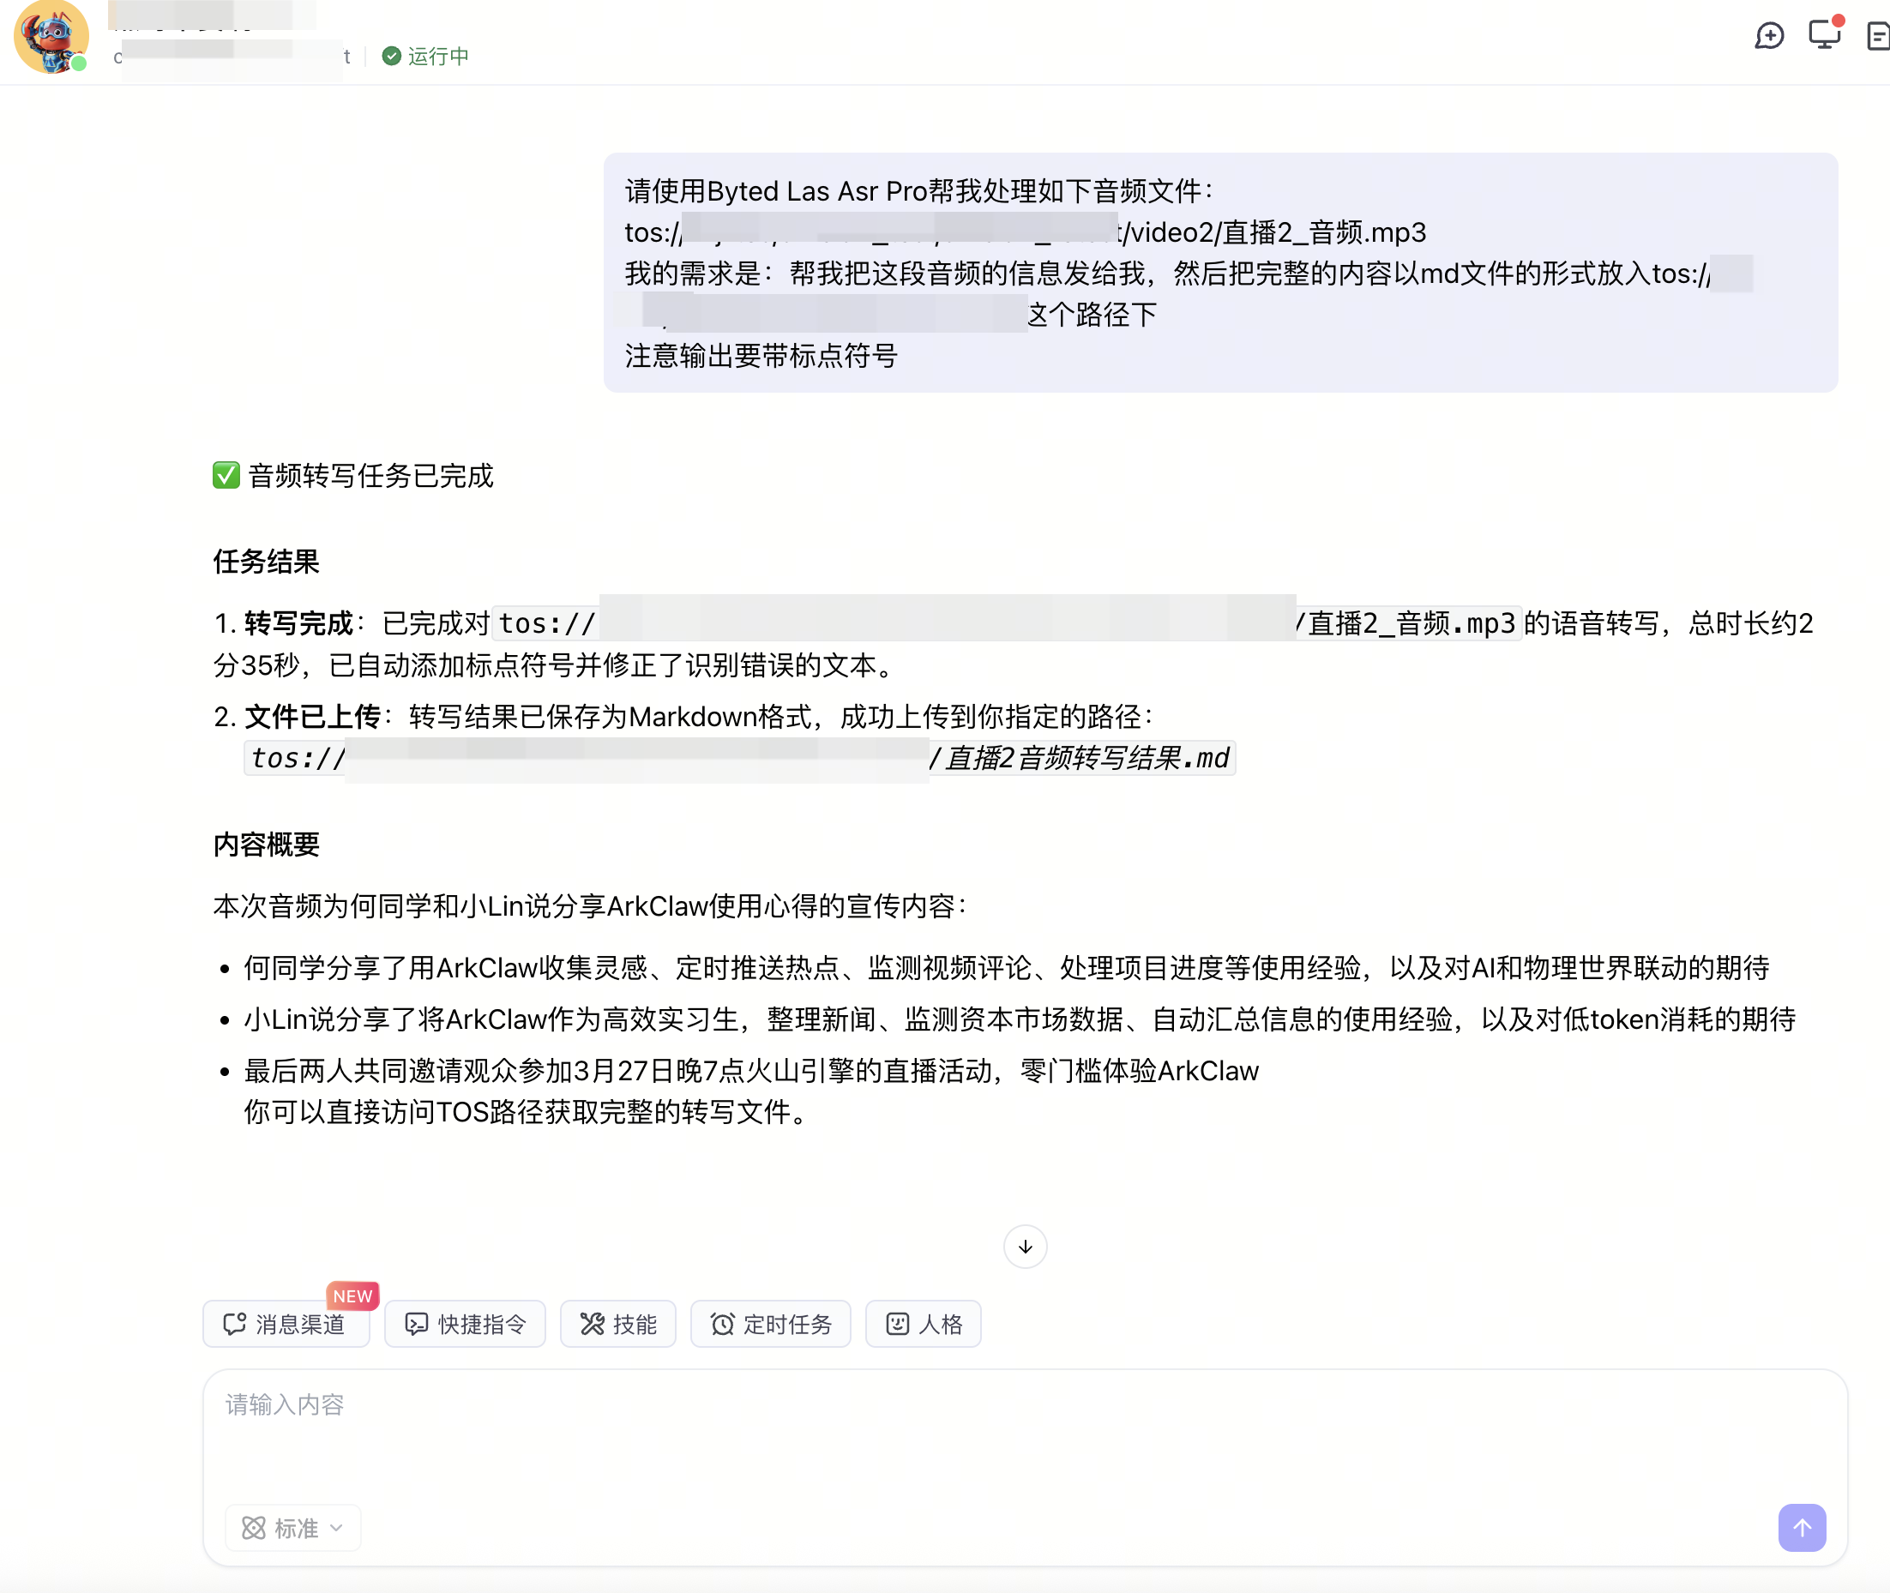
Task: Click the scroll-to-bottom arrow circle
Action: tap(1025, 1247)
